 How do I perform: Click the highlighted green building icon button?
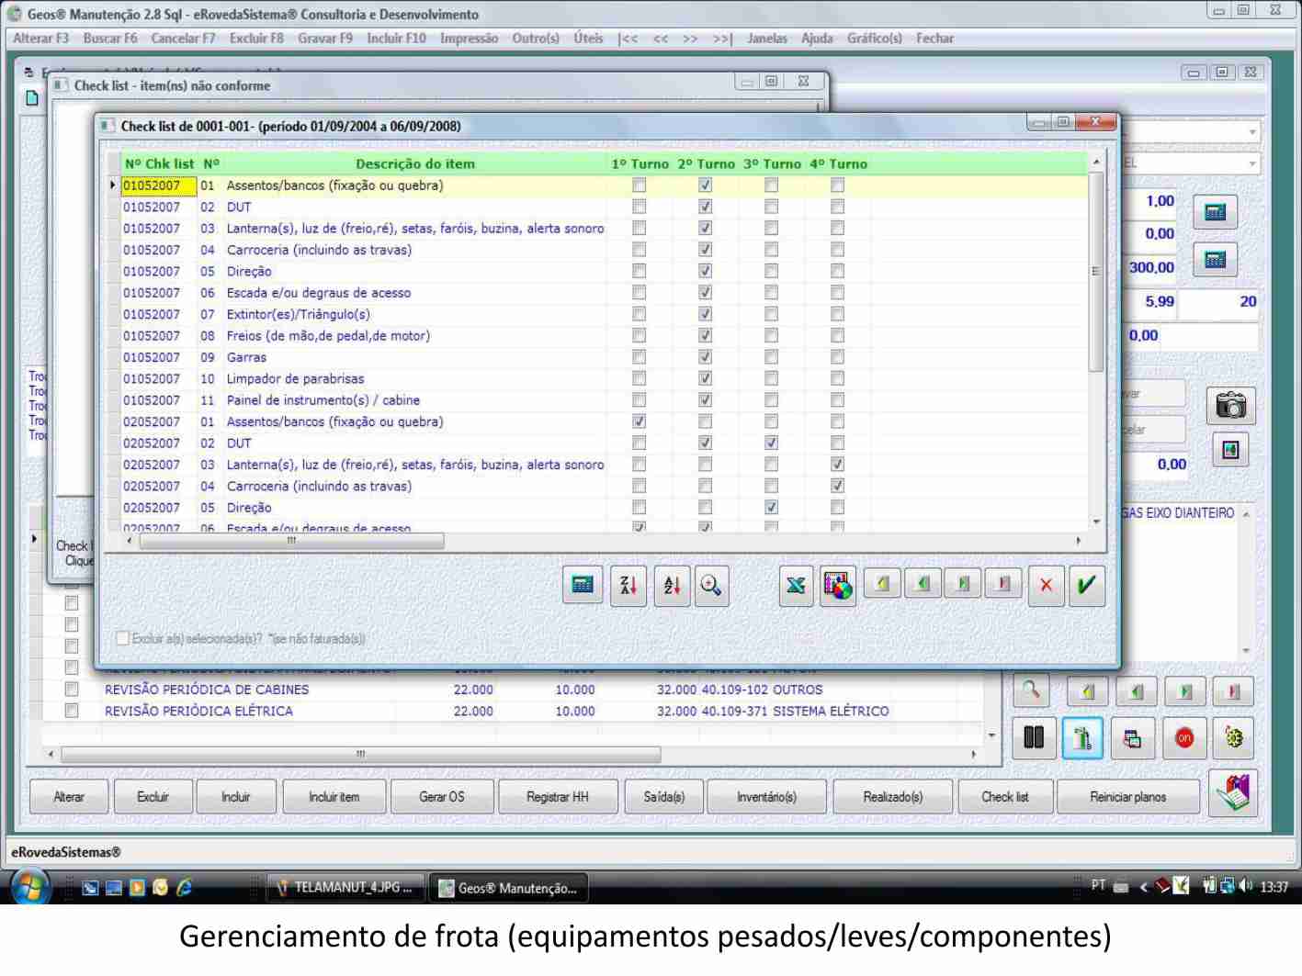1082,738
